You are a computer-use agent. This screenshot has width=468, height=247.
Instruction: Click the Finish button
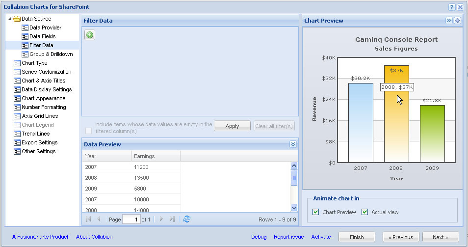point(357,237)
